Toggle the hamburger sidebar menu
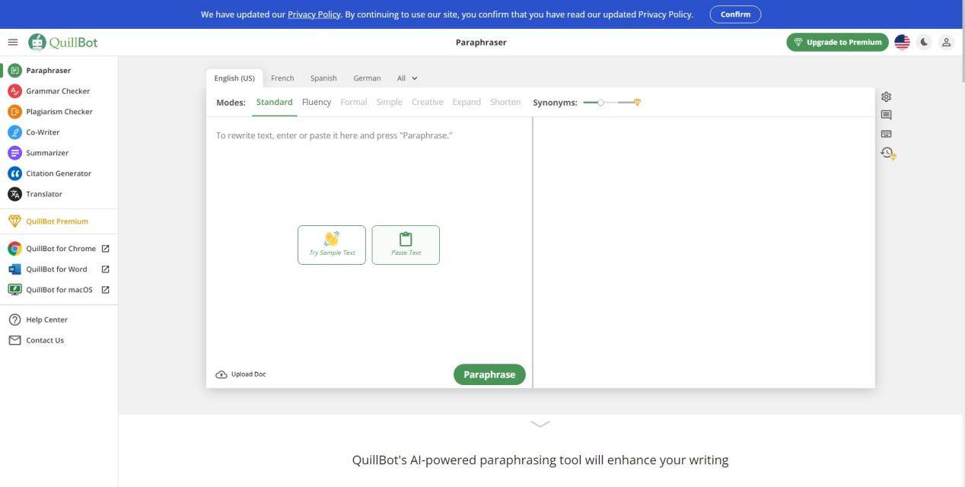965x487 pixels. pos(12,43)
